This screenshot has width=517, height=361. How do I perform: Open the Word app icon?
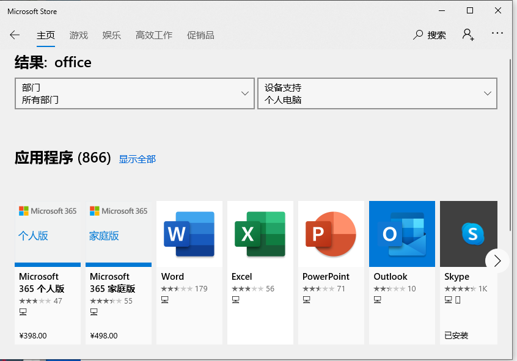pos(189,234)
